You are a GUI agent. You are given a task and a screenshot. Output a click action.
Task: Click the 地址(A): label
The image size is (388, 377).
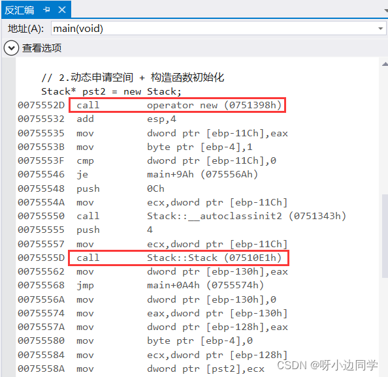(x=25, y=29)
